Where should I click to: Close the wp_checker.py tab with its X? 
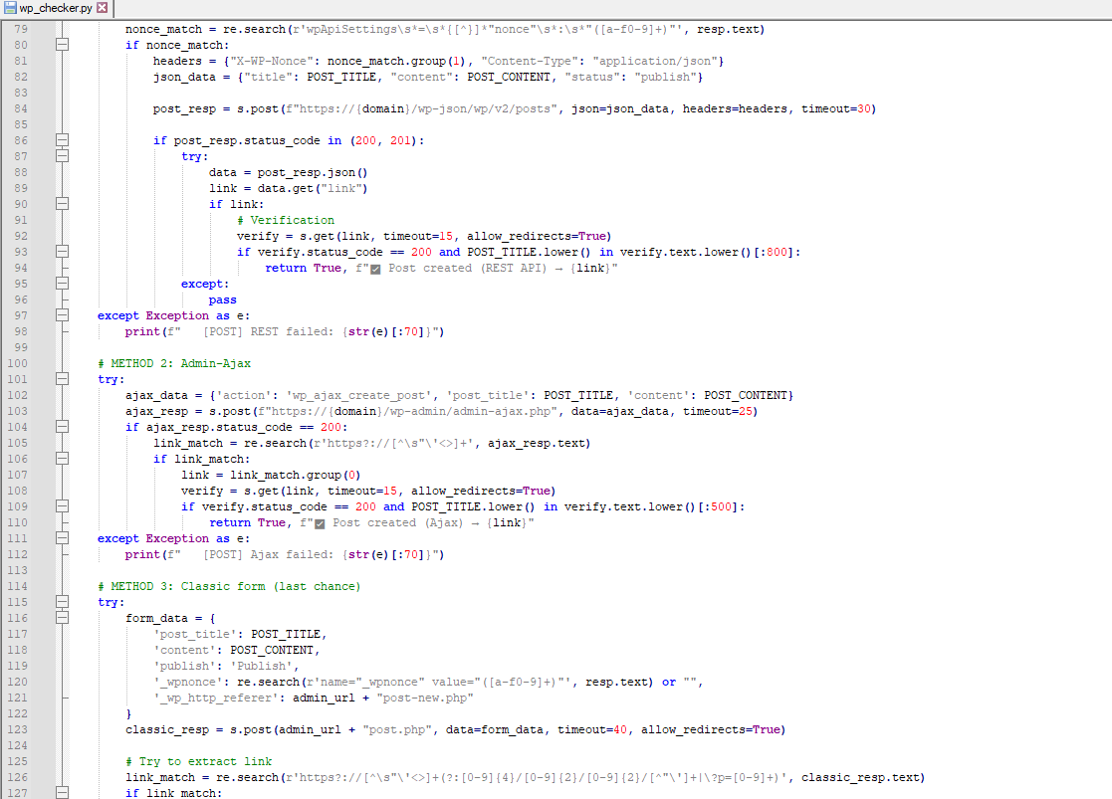tap(103, 8)
